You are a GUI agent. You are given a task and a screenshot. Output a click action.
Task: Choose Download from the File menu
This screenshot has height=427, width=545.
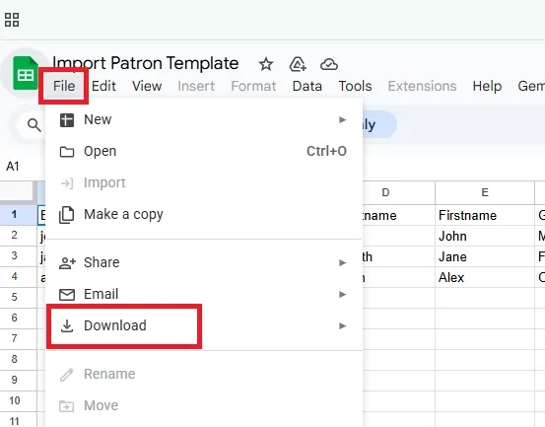tap(204, 325)
